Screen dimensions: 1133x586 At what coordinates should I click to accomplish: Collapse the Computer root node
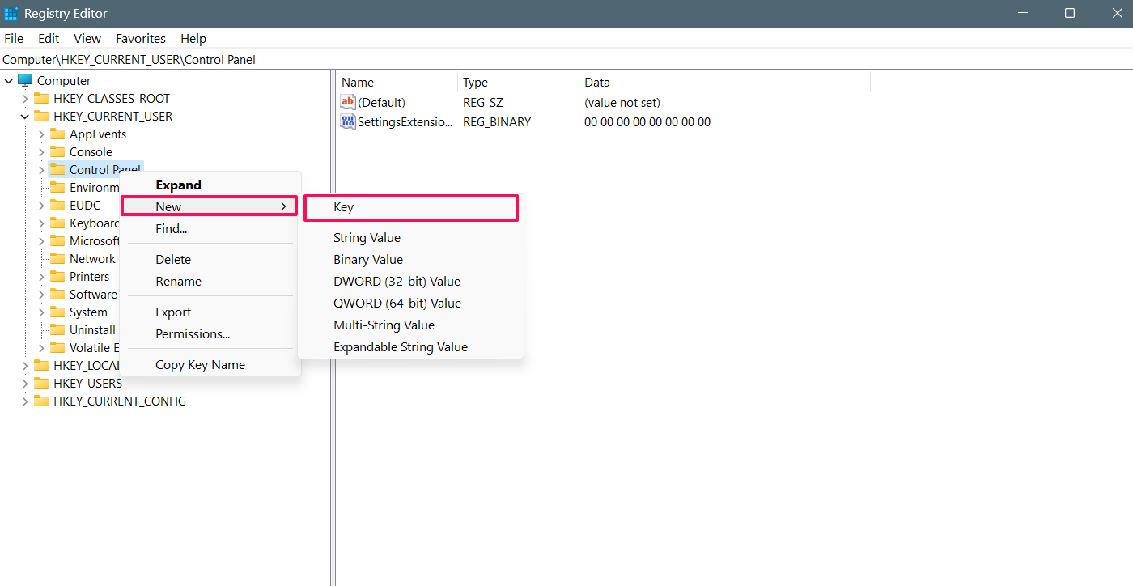click(9, 81)
